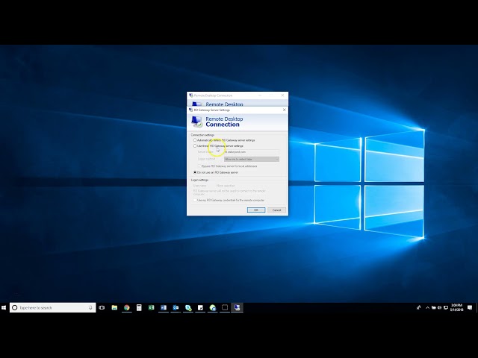Viewport: 478px width, 358px height.
Task: Open Excel from the taskbar
Action: [x=151, y=307]
